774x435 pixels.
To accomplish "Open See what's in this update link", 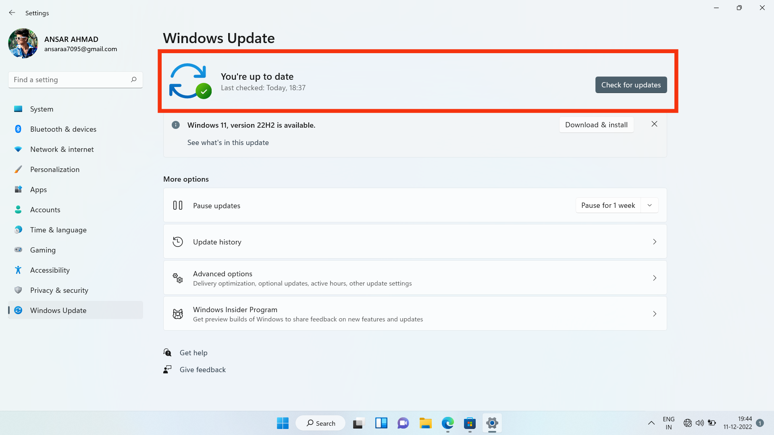I will pos(228,143).
